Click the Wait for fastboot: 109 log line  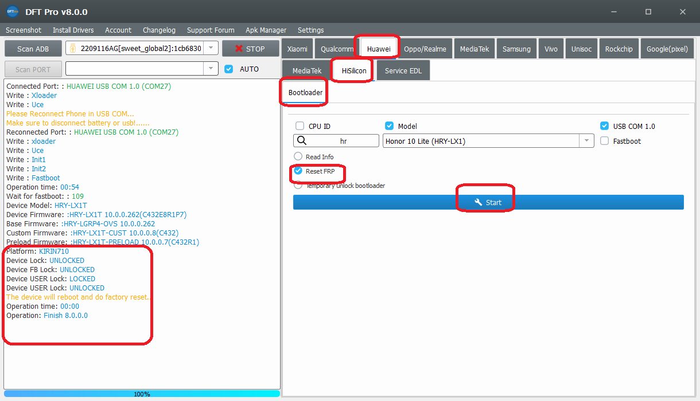pos(45,196)
